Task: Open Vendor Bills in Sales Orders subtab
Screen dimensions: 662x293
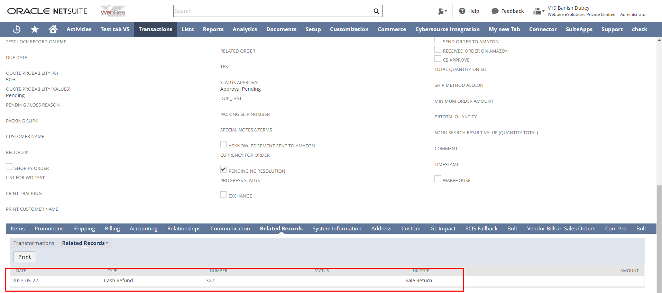Action: coord(561,228)
